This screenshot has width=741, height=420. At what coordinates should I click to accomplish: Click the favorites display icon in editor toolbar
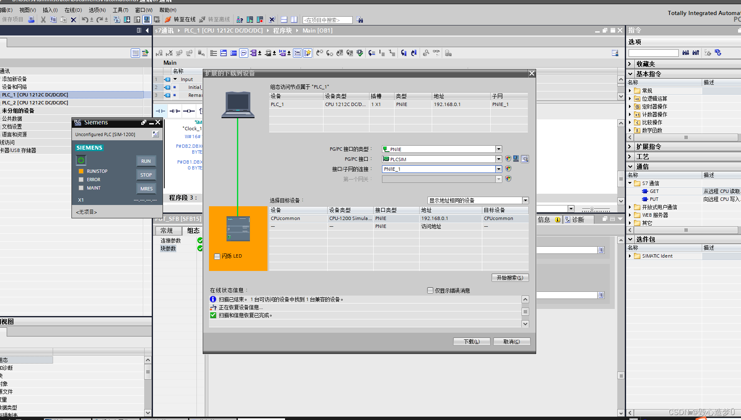click(308, 53)
